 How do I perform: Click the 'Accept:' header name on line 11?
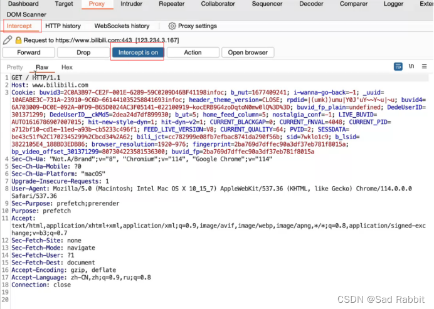pos(24,219)
